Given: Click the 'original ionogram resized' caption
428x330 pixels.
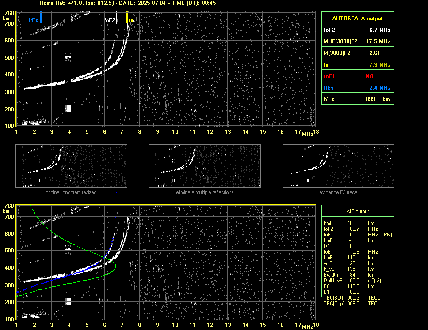Looking at the screenshot, I should tap(71, 192).
